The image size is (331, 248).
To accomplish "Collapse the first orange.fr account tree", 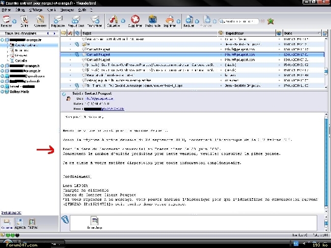I will point(3,40).
